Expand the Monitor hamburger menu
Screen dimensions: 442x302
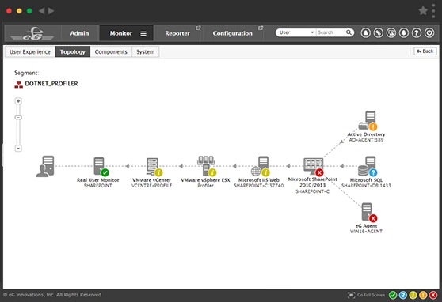click(143, 33)
